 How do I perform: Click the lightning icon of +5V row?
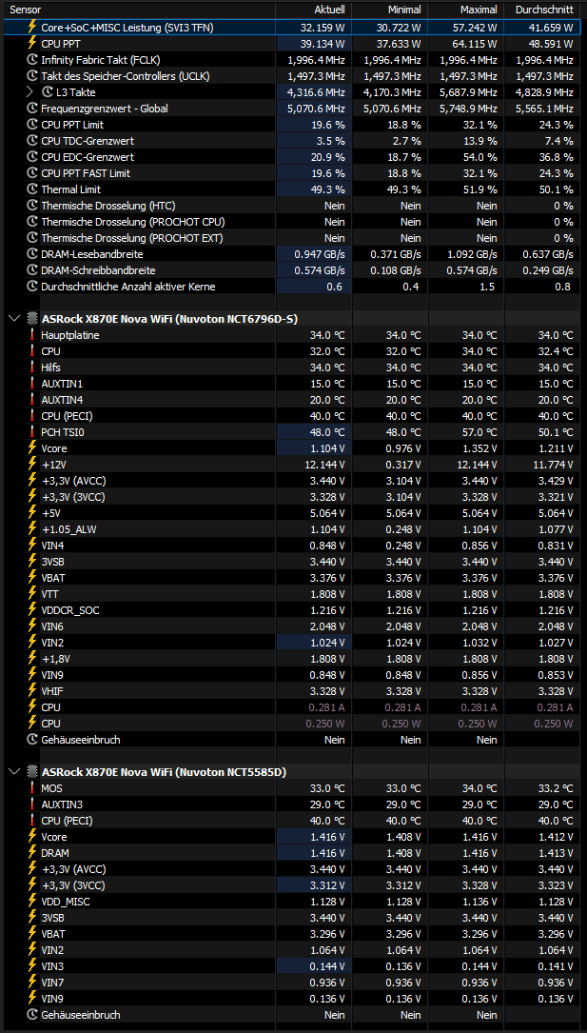[x=31, y=512]
